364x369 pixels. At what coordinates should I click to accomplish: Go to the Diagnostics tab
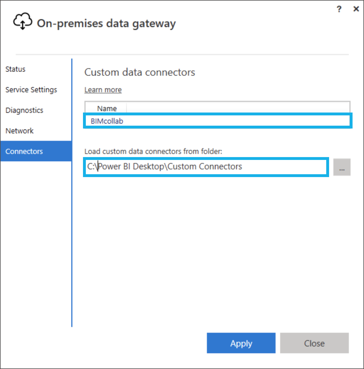(x=24, y=110)
